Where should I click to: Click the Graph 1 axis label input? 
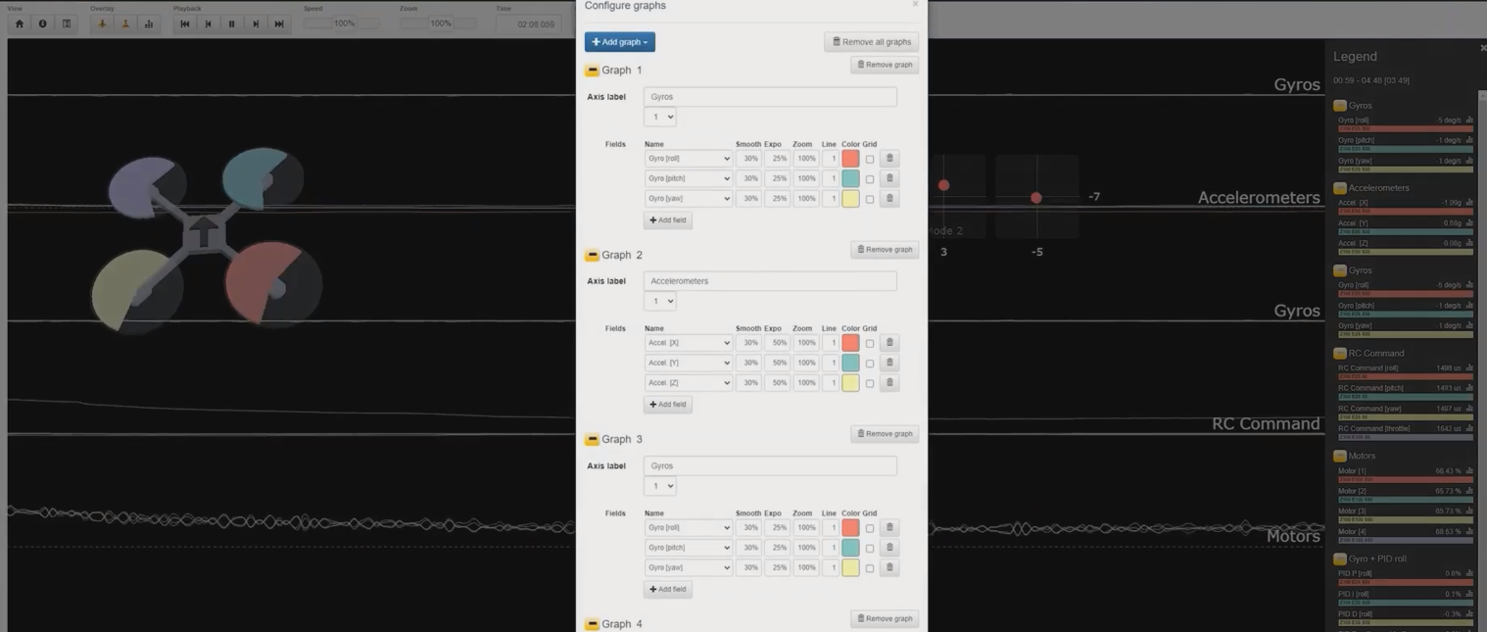tap(770, 97)
